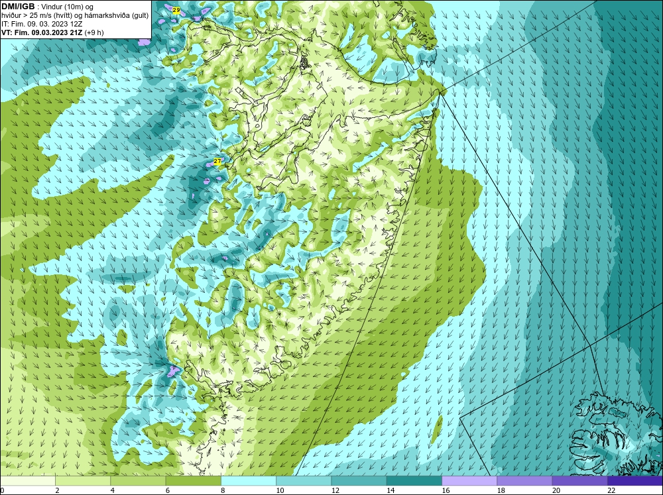
Task: Click the yellow gust marker labeled 29
Action: [x=176, y=10]
